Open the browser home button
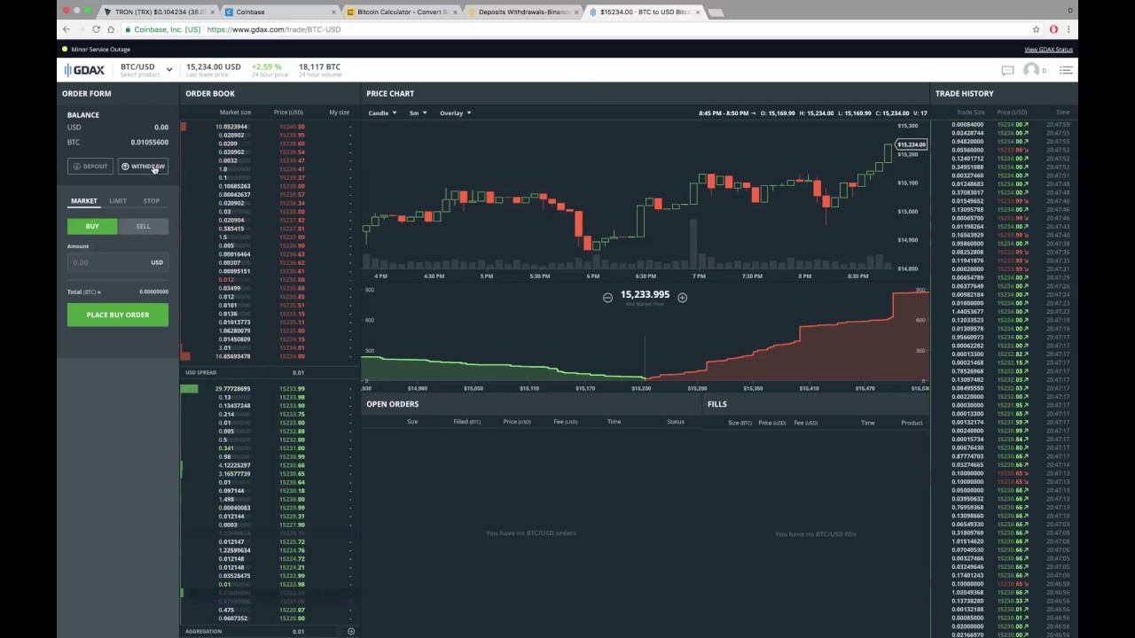1135x638 pixels. click(x=112, y=29)
